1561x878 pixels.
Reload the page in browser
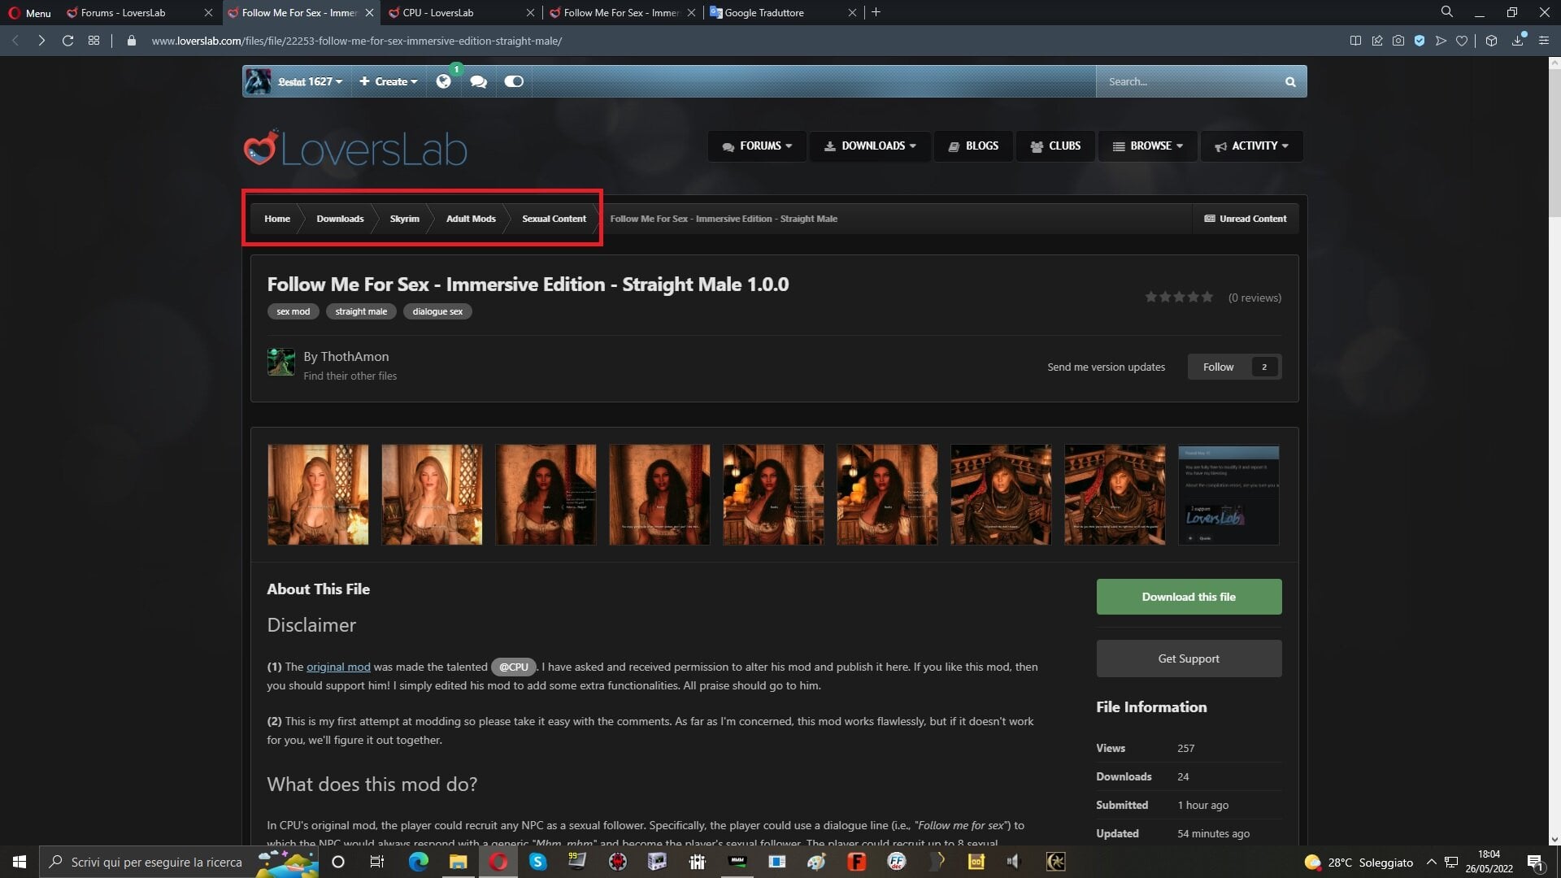pos(67,41)
